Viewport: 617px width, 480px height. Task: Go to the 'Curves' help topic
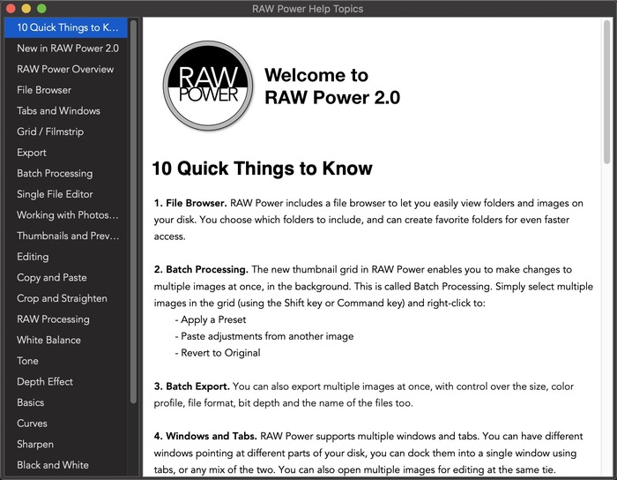pos(66,424)
